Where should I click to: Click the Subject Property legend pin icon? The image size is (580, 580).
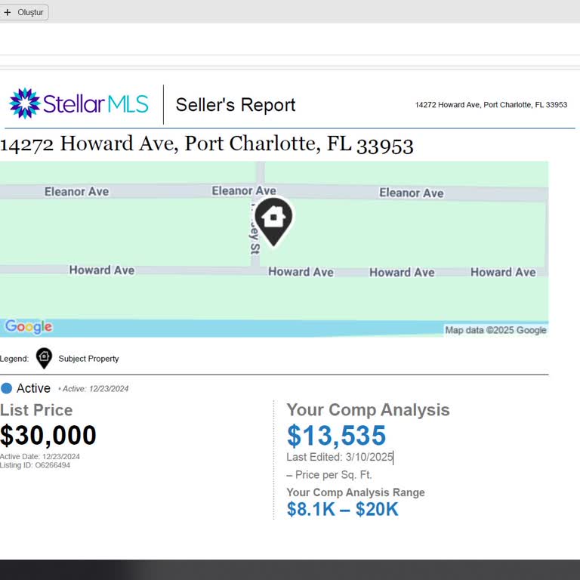(44, 358)
